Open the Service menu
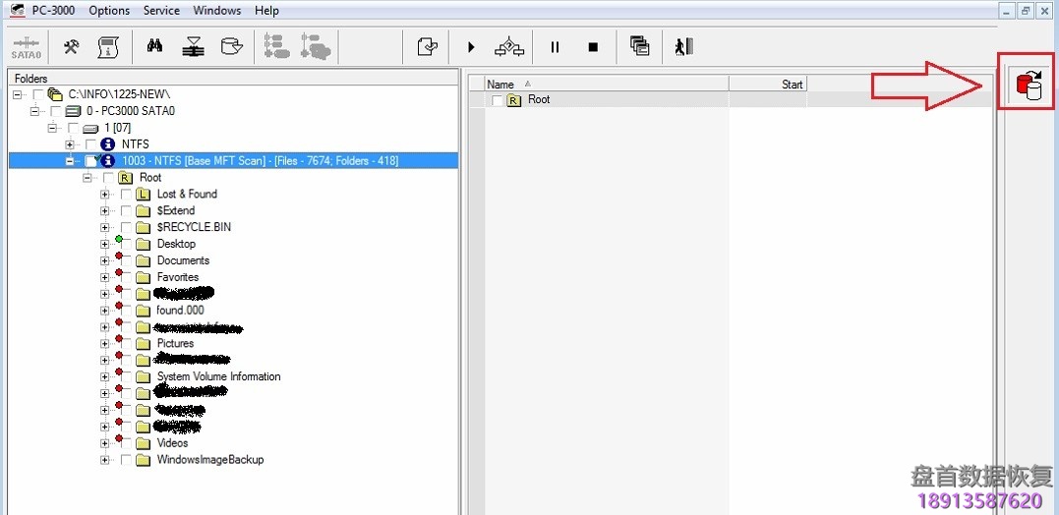Image resolution: width=1059 pixels, height=515 pixels. (161, 11)
